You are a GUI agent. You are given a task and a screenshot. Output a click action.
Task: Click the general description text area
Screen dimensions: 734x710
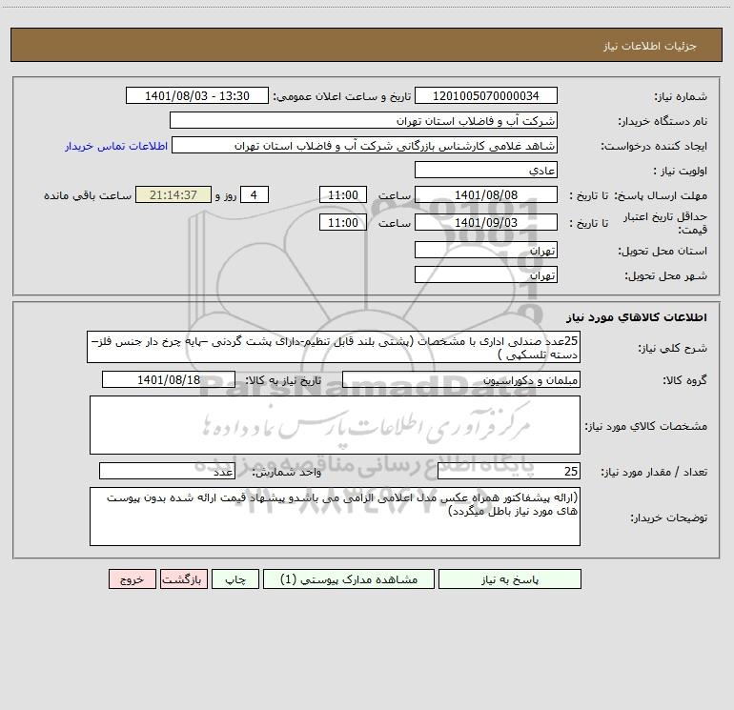(334, 347)
